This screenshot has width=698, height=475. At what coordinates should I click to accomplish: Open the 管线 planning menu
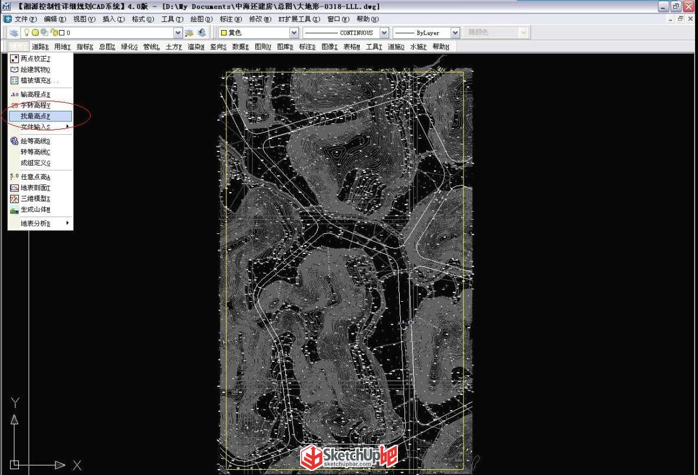152,47
